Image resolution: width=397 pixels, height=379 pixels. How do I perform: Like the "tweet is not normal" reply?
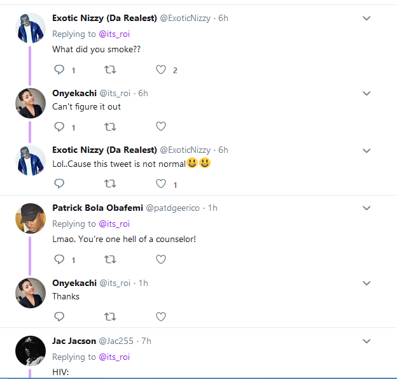161,184
